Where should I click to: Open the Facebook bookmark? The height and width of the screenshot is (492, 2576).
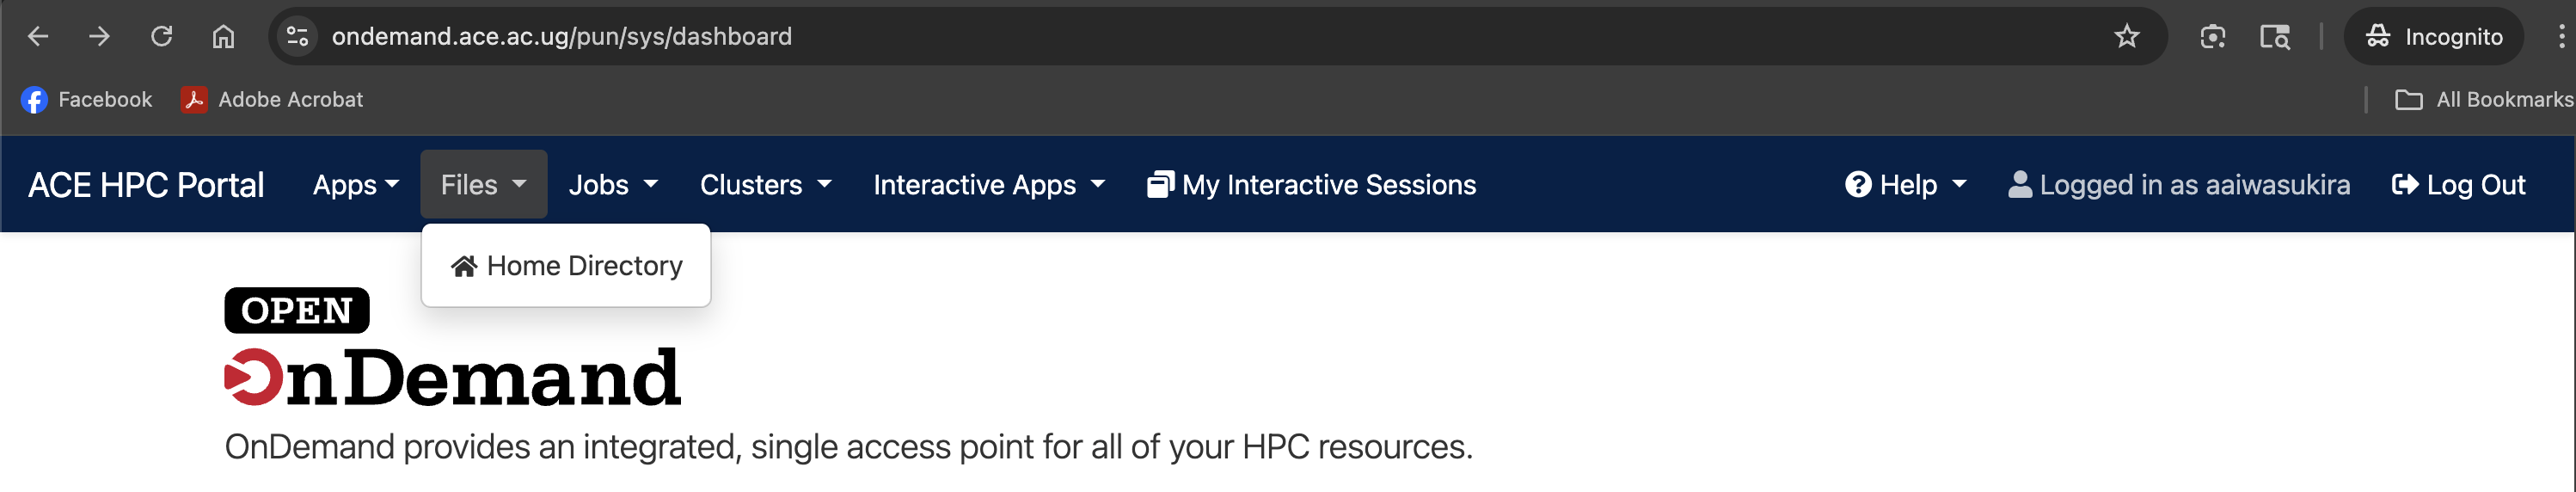coord(87,100)
